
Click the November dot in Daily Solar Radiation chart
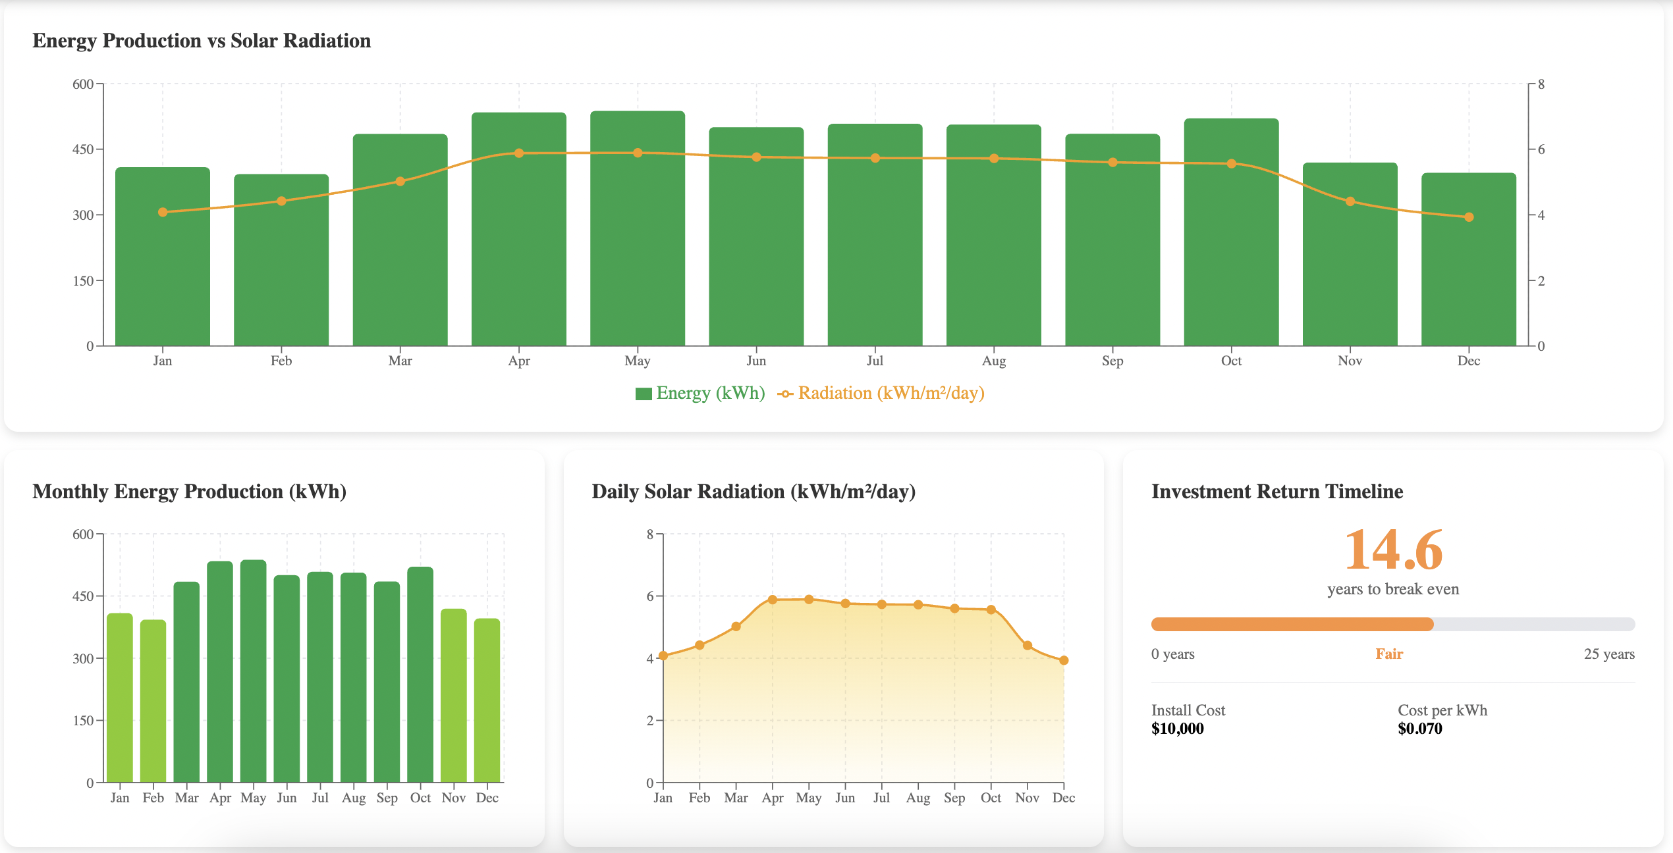[x=1028, y=645]
